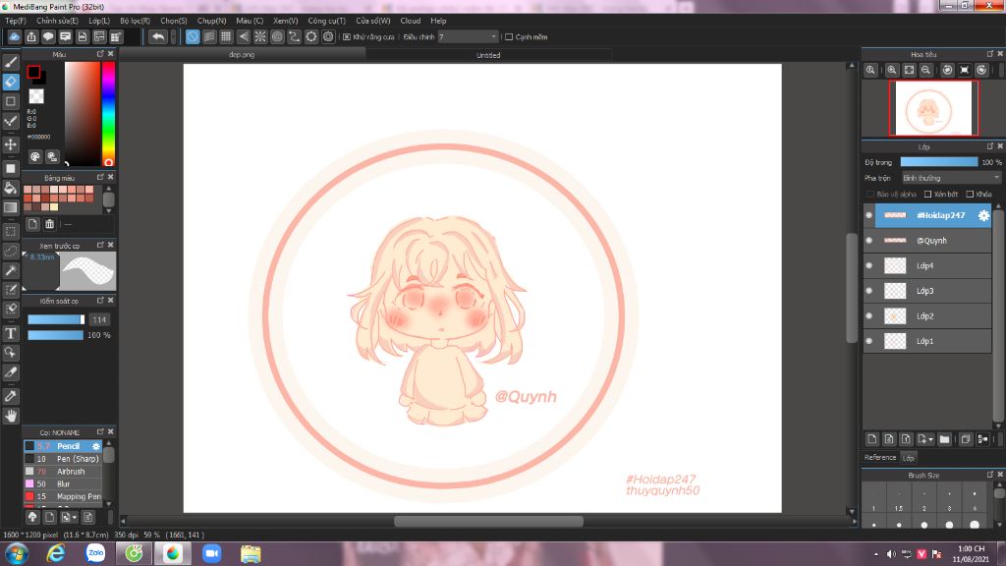Select the Text tool
This screenshot has width=1006, height=566.
10,333
